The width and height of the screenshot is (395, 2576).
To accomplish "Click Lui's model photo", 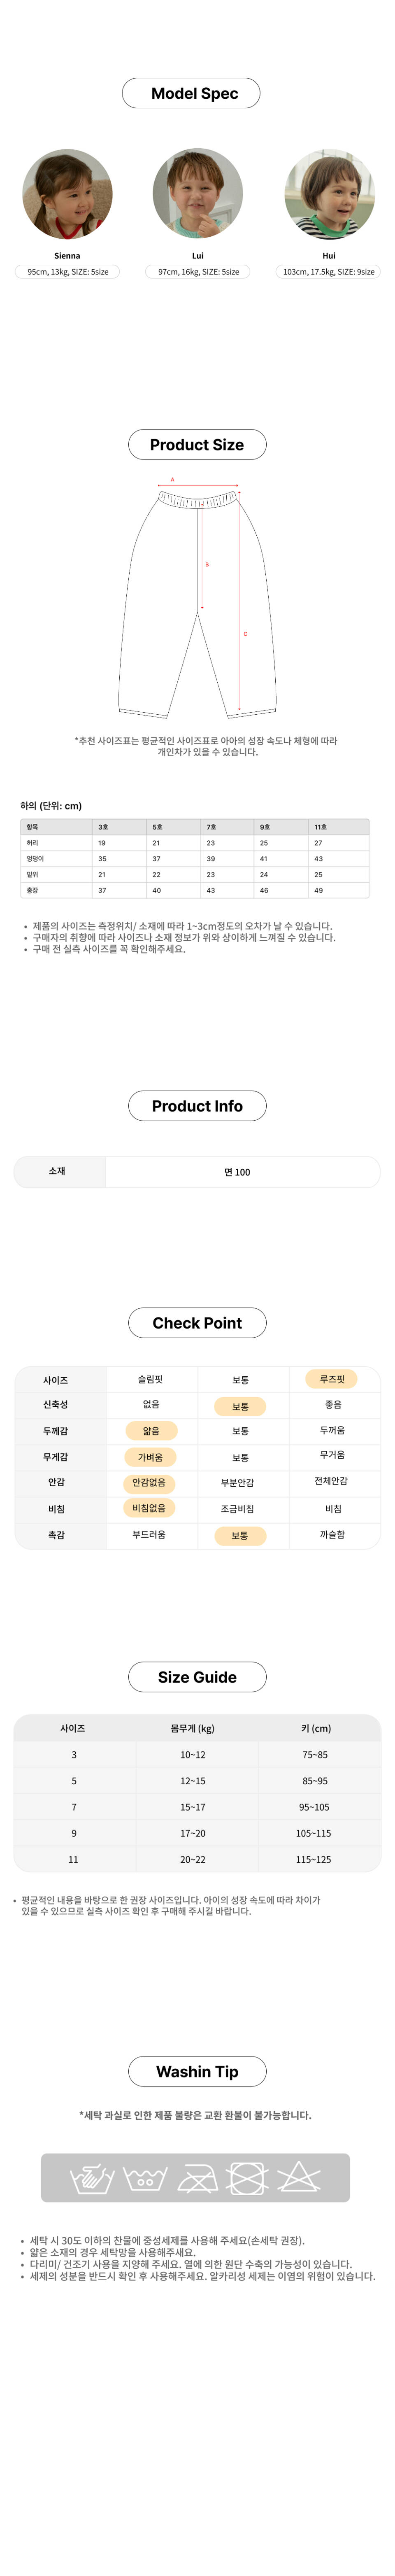I will coord(197,195).
